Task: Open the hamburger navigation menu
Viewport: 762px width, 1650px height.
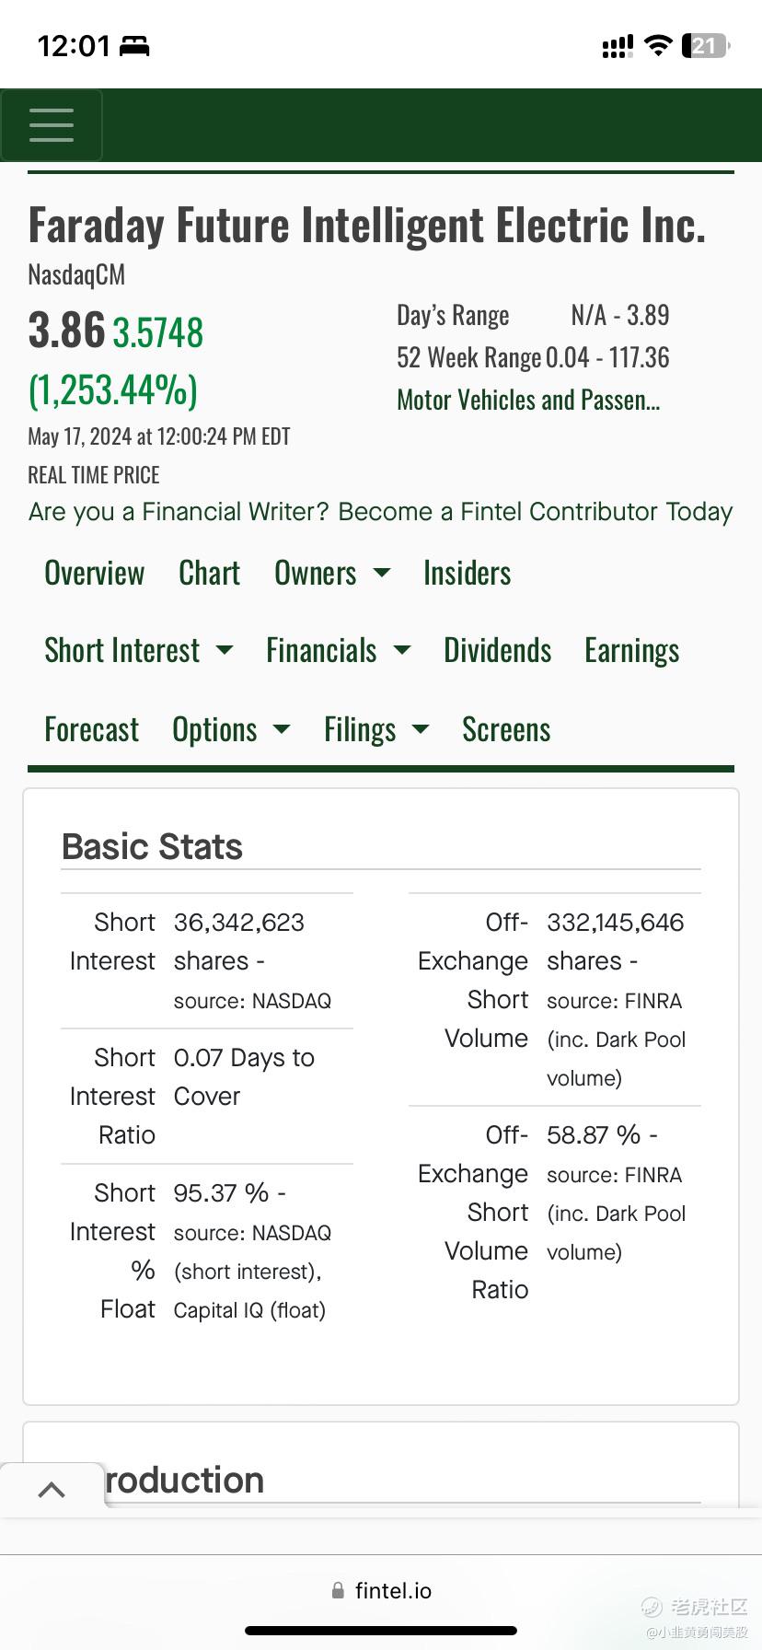Action: [52, 125]
